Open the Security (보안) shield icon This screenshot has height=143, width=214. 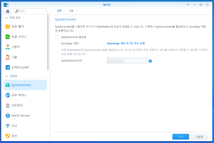[8, 136]
